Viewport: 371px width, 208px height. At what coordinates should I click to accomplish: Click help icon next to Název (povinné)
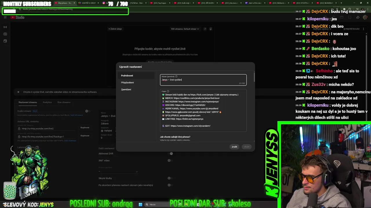pos(176,77)
